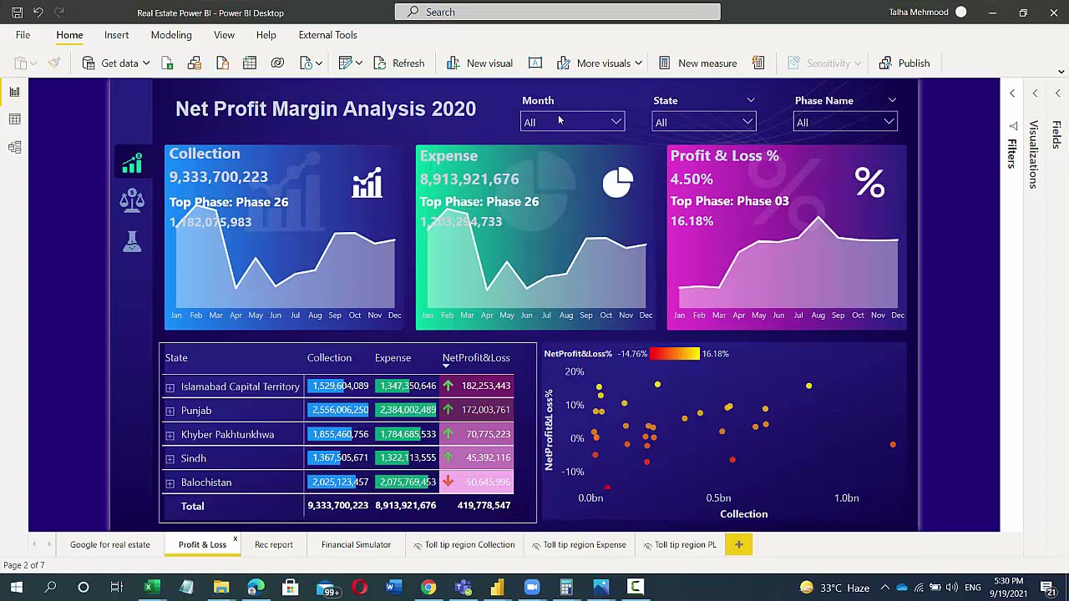Open the File menu

(23, 35)
